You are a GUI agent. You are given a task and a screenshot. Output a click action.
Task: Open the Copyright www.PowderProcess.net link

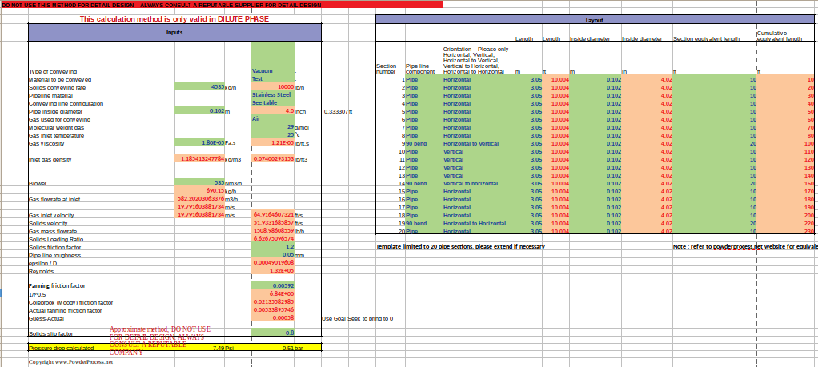[x=71, y=362]
